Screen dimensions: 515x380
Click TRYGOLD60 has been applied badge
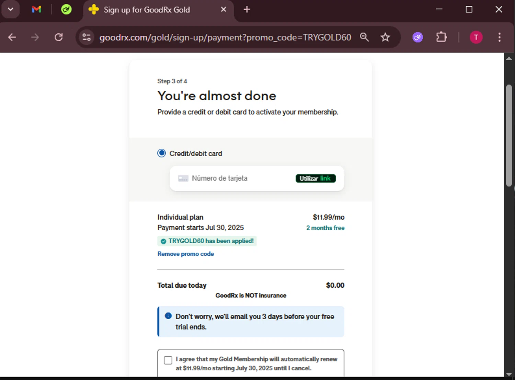tap(207, 241)
